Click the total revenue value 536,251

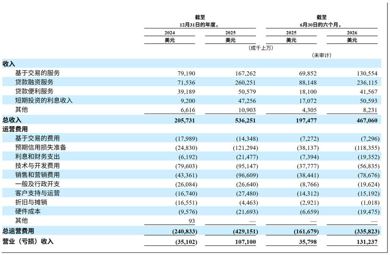coord(246,121)
